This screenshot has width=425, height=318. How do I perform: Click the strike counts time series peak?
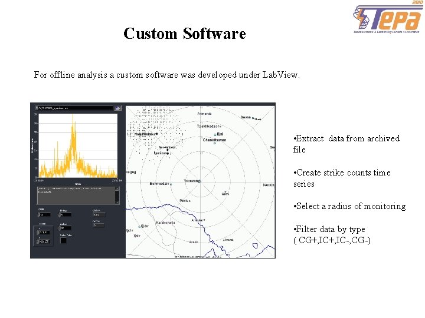[73, 116]
